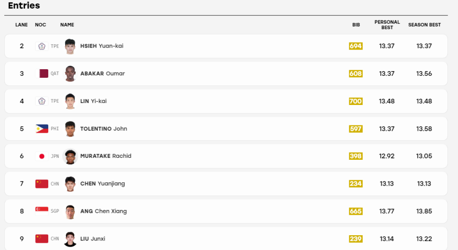Click the Chinese Taipei flag beside LIN Yi-kai
The height and width of the screenshot is (250, 458).
click(42, 101)
